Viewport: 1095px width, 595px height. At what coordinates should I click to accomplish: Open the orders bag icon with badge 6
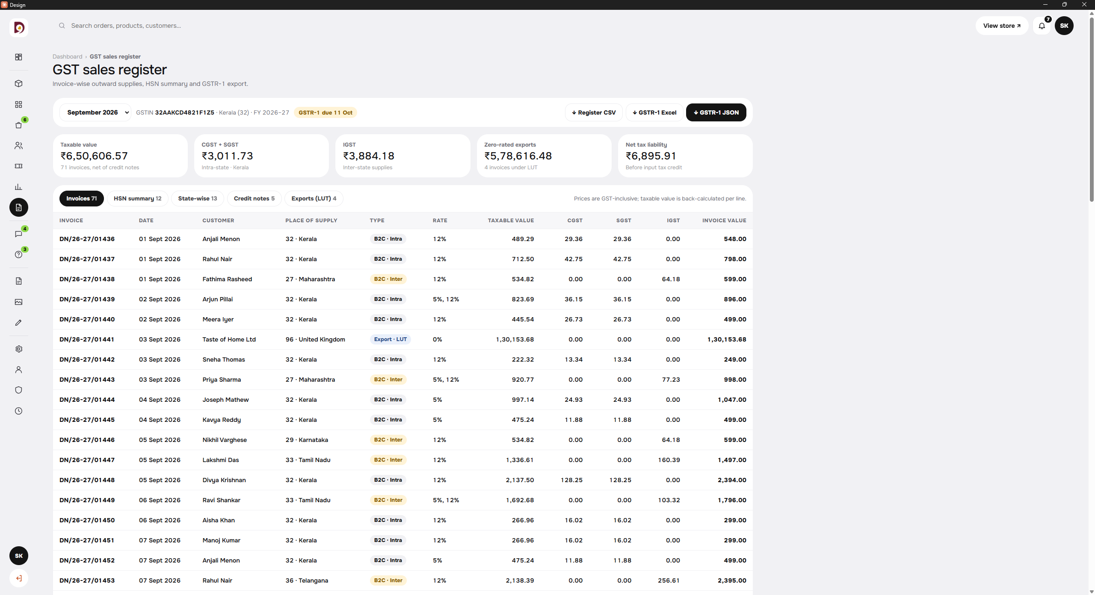tap(18, 125)
